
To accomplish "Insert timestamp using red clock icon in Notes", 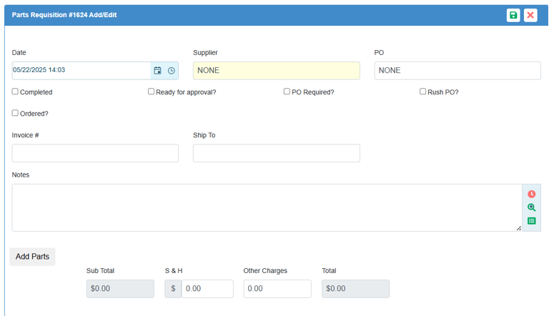I will (531, 194).
